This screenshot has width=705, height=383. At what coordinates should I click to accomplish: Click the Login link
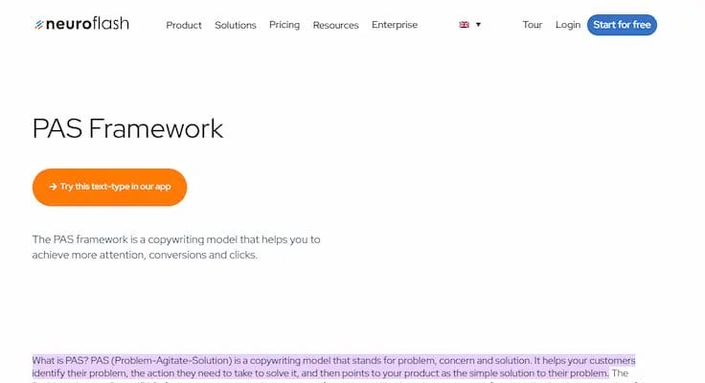[568, 25]
